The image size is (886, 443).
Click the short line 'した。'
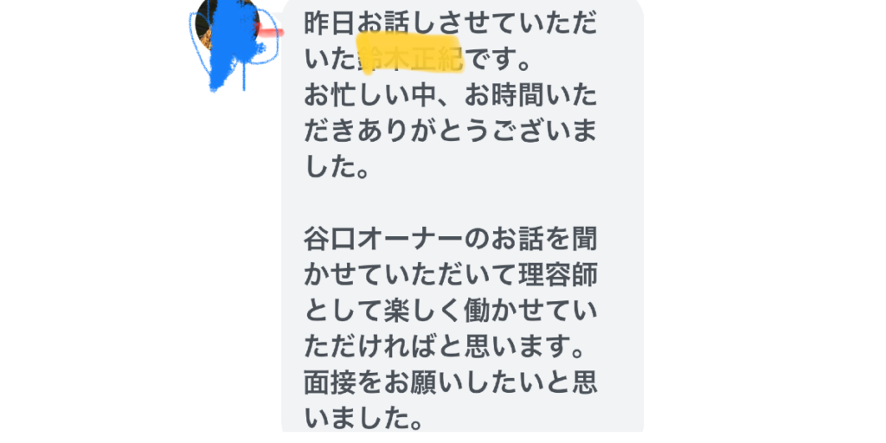337,170
